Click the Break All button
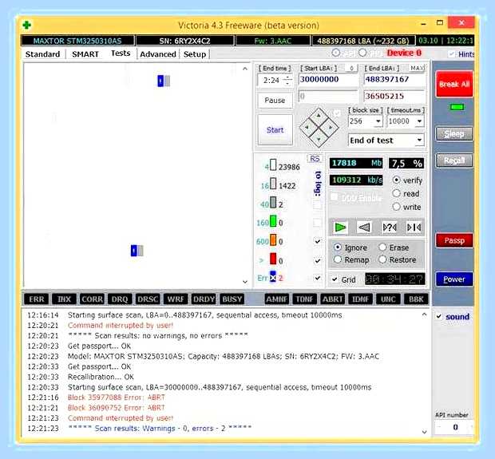Screen dimensions: 495x459 pyautogui.click(x=454, y=85)
